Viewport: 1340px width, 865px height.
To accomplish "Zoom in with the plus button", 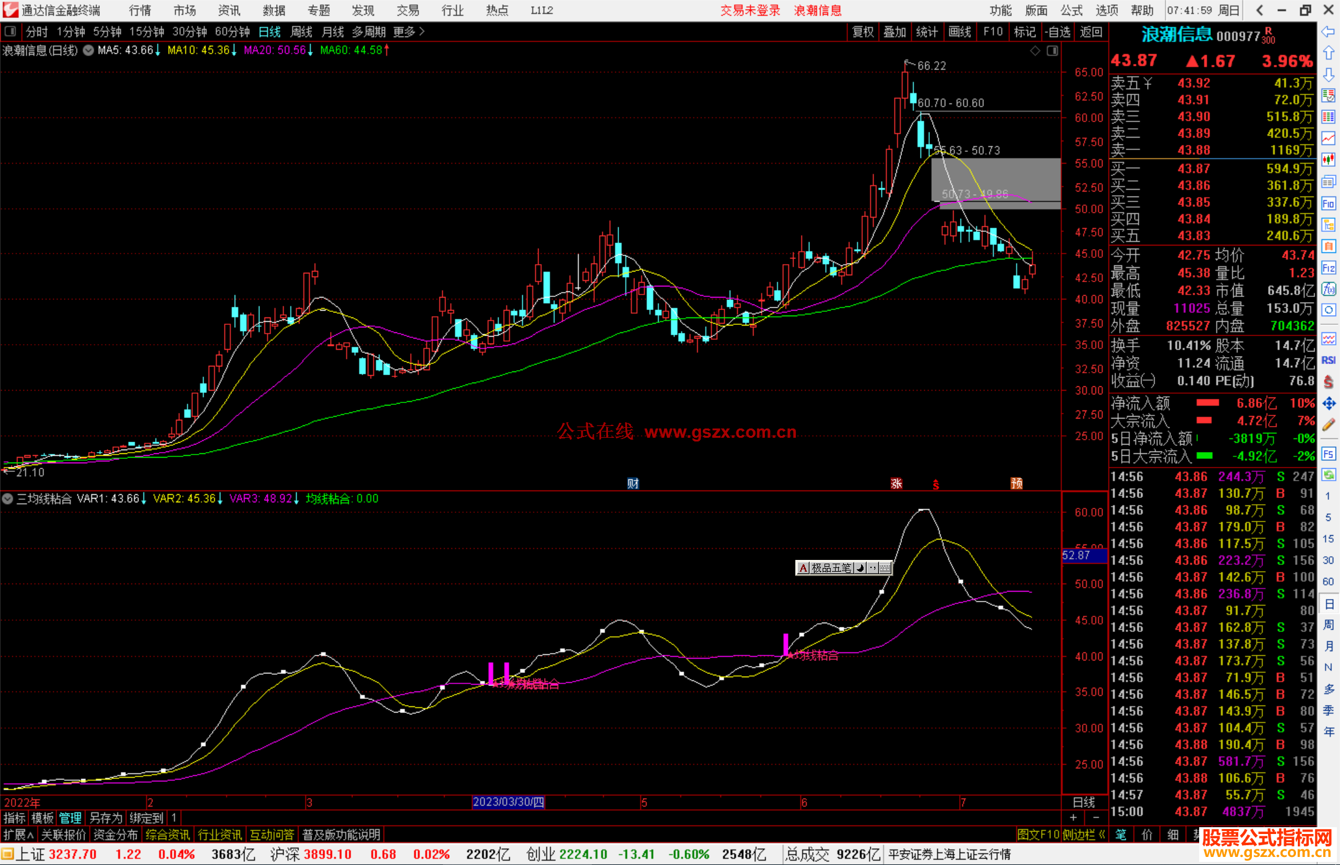I will pos(1073,818).
